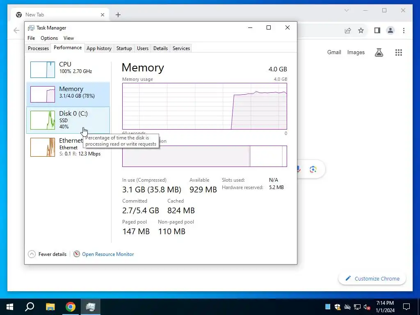Click the memory composition bar

[x=205, y=156]
